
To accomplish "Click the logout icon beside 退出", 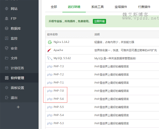I will pos(7,98).
